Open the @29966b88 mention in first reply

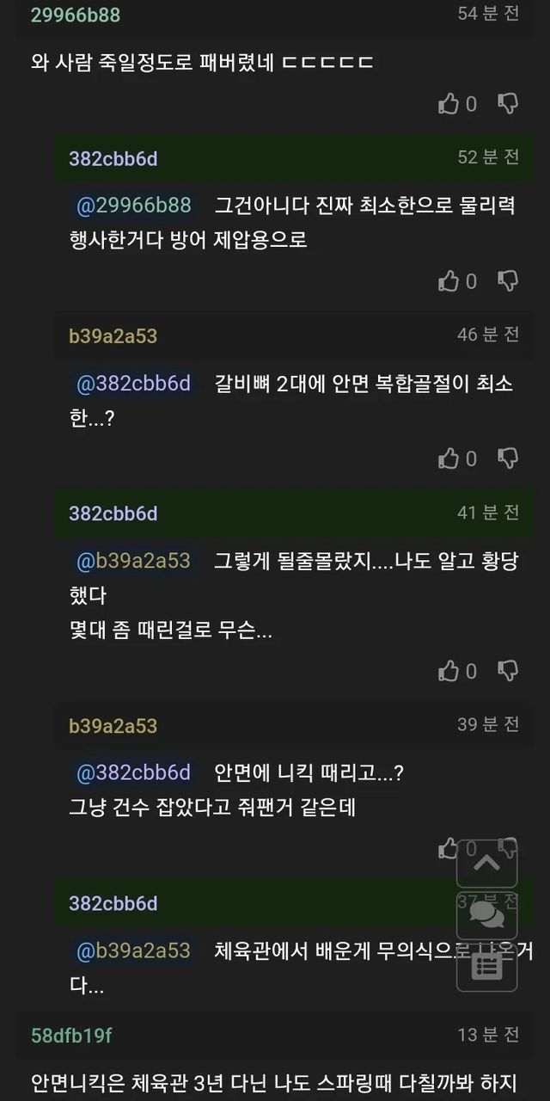pos(133,206)
